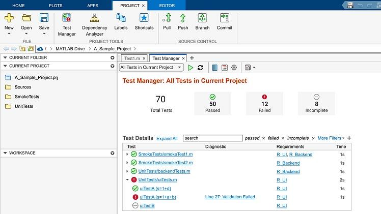Click the Test Details search field
The height and width of the screenshot is (214, 381).
point(212,138)
